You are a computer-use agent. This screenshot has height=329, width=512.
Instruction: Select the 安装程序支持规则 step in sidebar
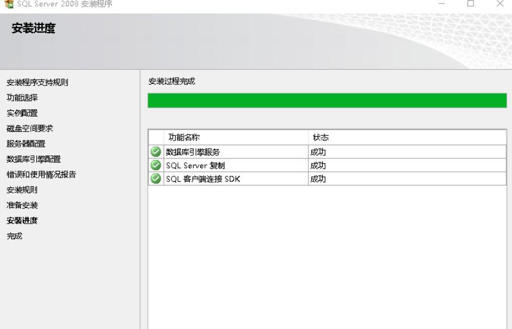37,83
